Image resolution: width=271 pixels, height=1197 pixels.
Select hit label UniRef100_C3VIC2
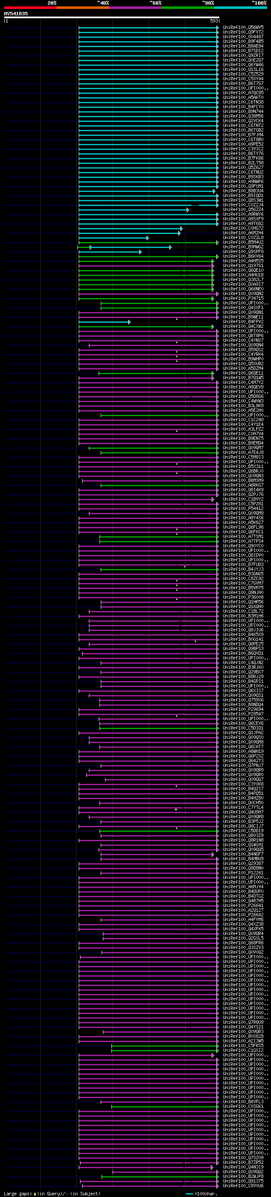click(243, 149)
